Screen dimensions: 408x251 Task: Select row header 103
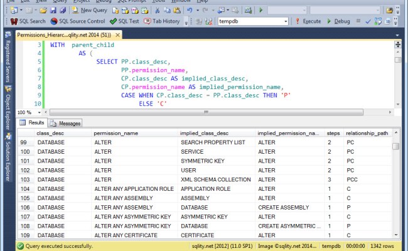pyautogui.click(x=26, y=179)
